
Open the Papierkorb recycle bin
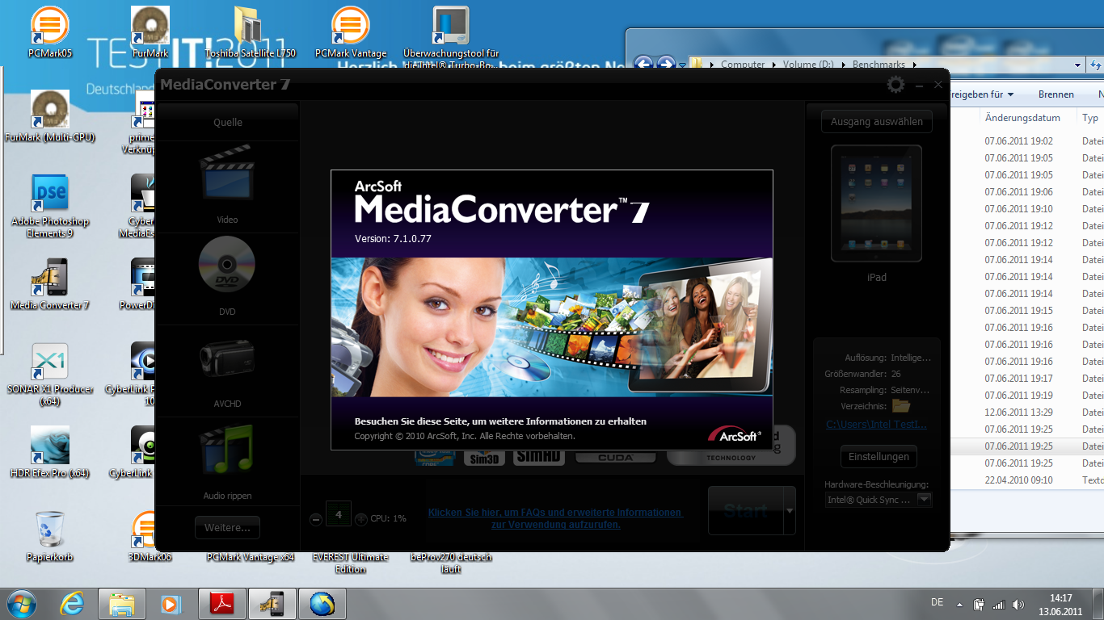50,537
